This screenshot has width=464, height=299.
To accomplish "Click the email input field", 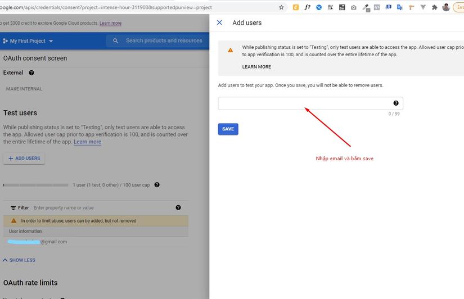I will (310, 103).
